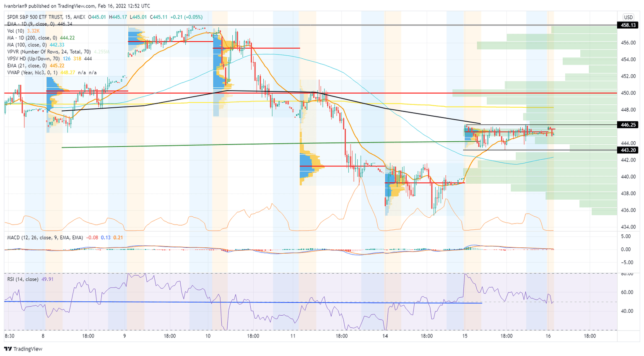Click the day 11 time axis label
This screenshot has width=644, height=356.
click(293, 336)
